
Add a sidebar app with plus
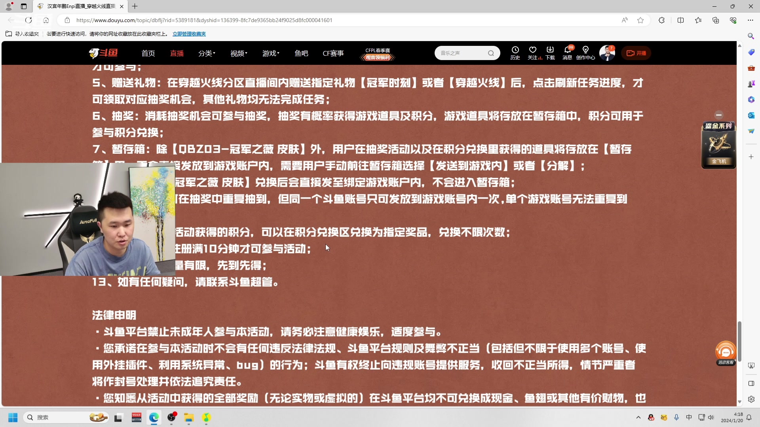tap(751, 157)
